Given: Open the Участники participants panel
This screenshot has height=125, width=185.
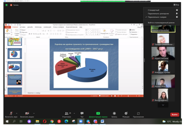Looking at the screenshot, I should pos(67,113).
